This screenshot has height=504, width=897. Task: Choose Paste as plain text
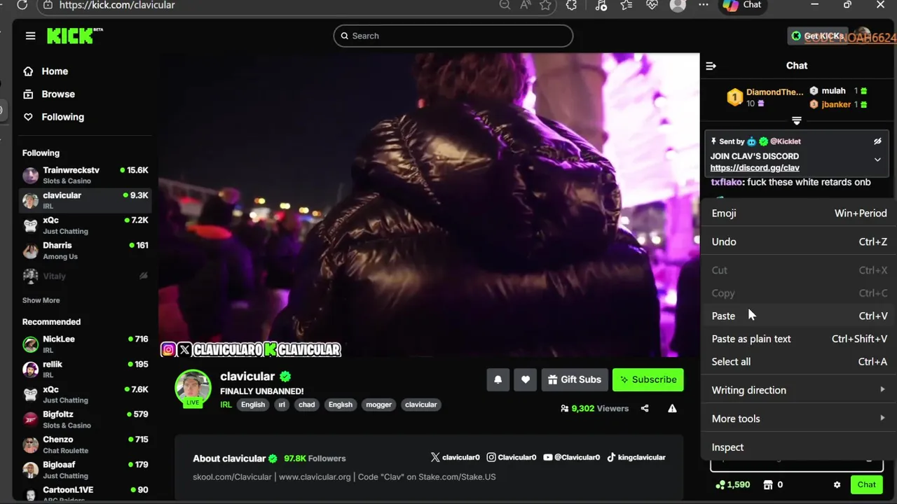(x=799, y=339)
